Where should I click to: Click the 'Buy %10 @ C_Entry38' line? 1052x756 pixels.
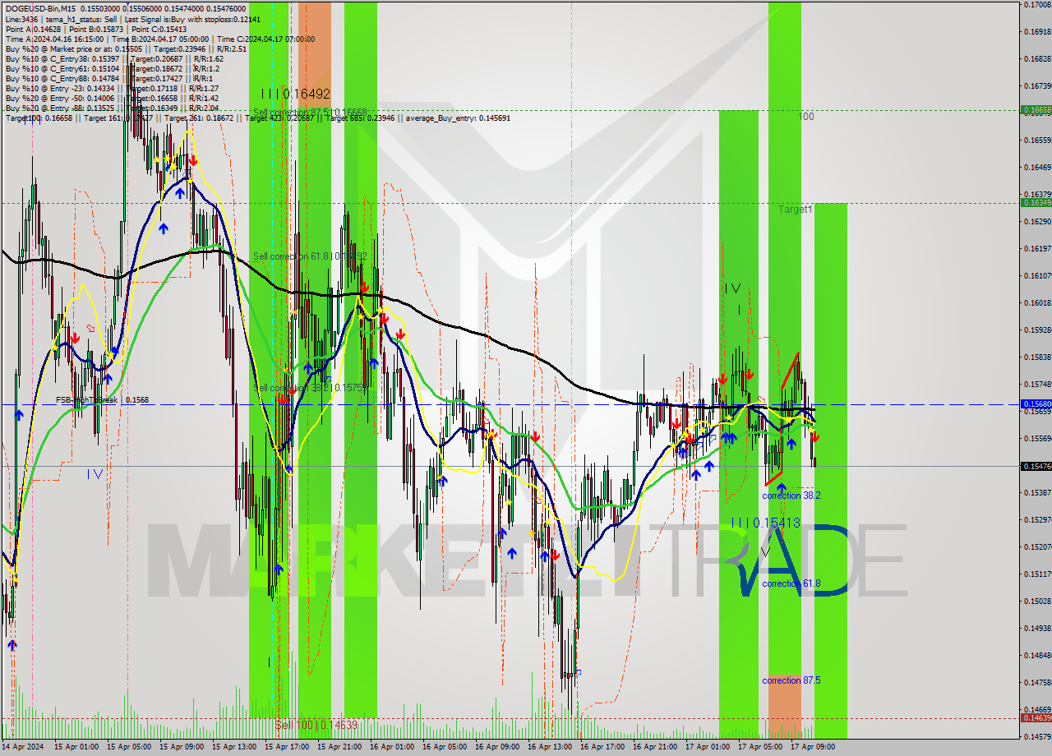coord(114,59)
